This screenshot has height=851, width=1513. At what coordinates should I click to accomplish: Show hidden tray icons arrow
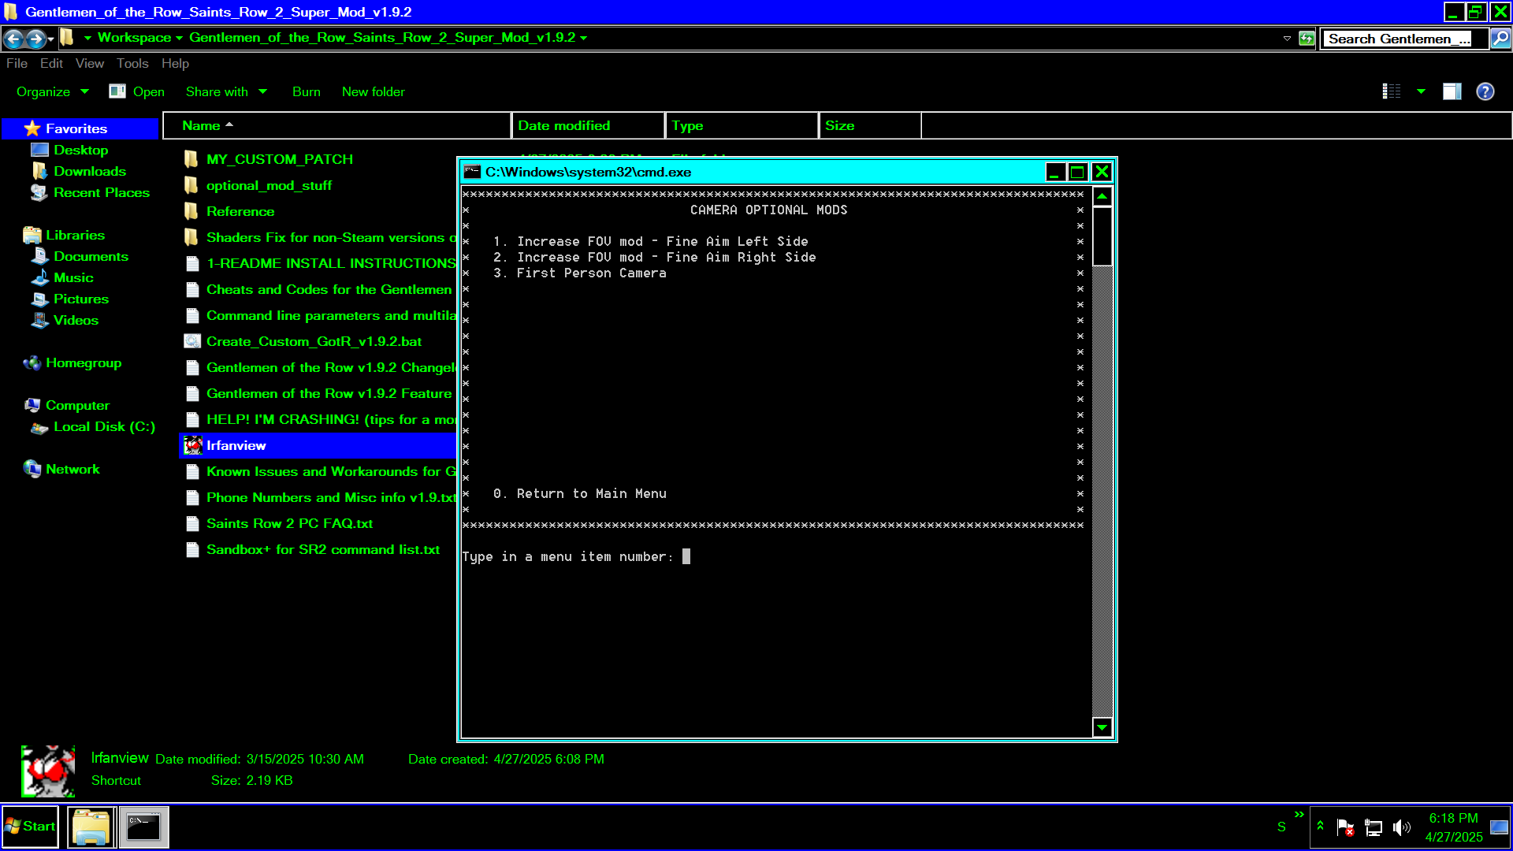[x=1321, y=827]
